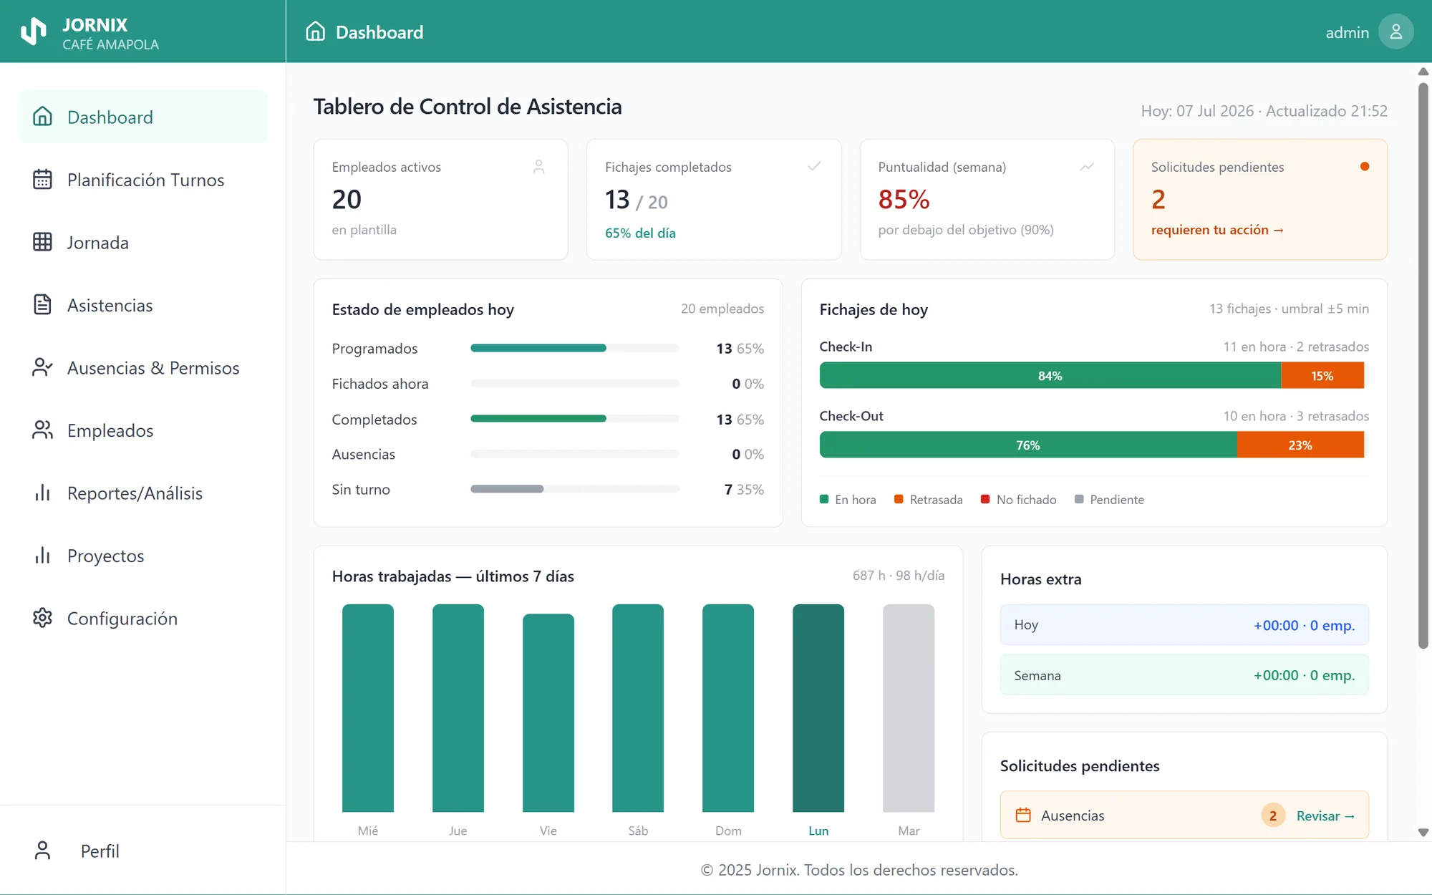Open the Proyectos section
1432x895 pixels.
pyautogui.click(x=142, y=556)
